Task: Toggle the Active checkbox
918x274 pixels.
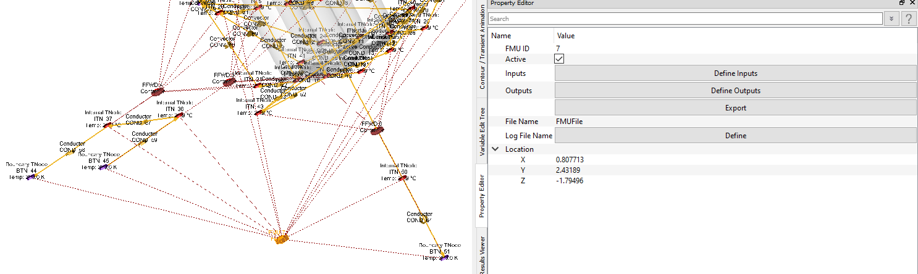Action: click(559, 59)
